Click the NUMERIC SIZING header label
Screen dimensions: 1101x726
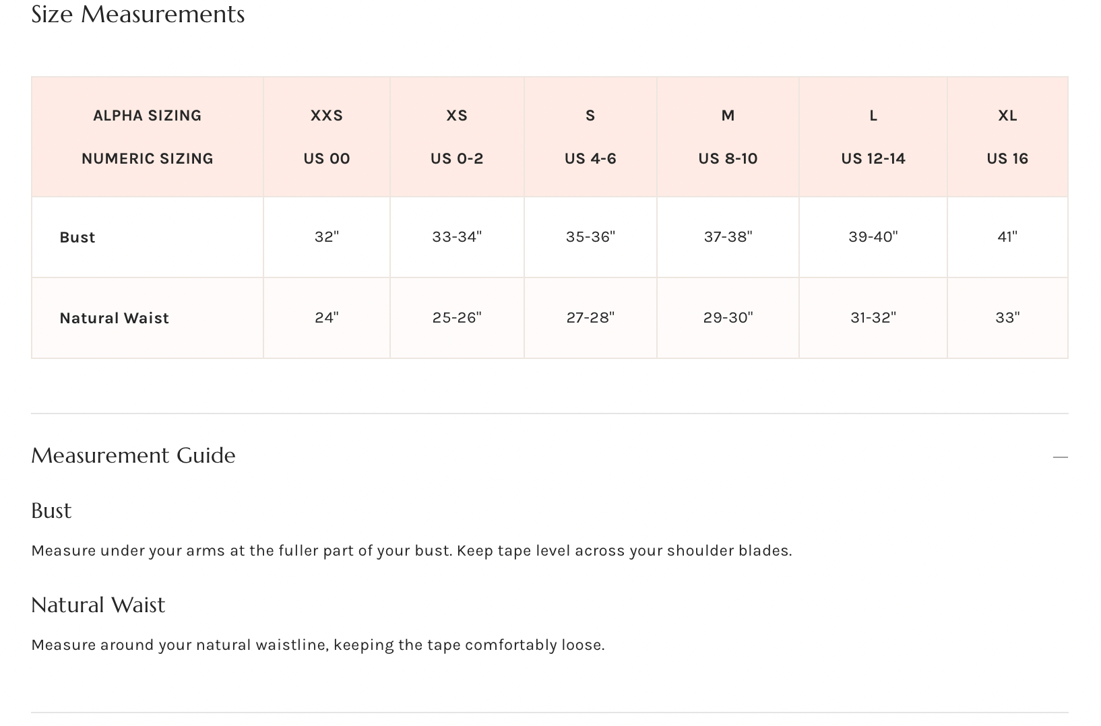(147, 159)
